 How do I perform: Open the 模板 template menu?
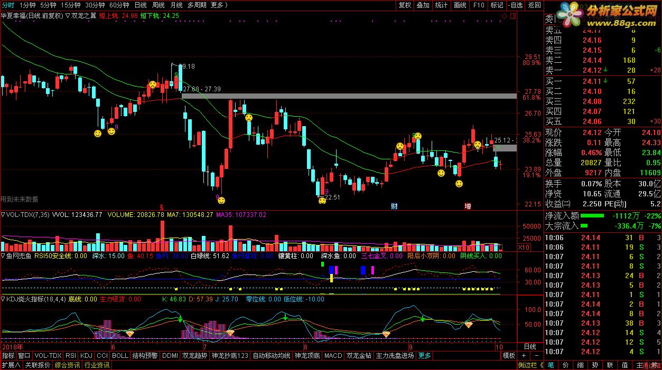(x=508, y=356)
